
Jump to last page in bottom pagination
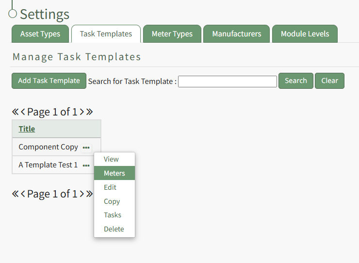tap(89, 194)
